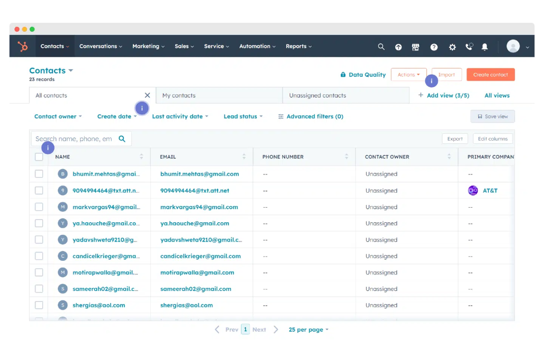Open the Conversations menu
The image size is (544, 362).
pyautogui.click(x=101, y=46)
